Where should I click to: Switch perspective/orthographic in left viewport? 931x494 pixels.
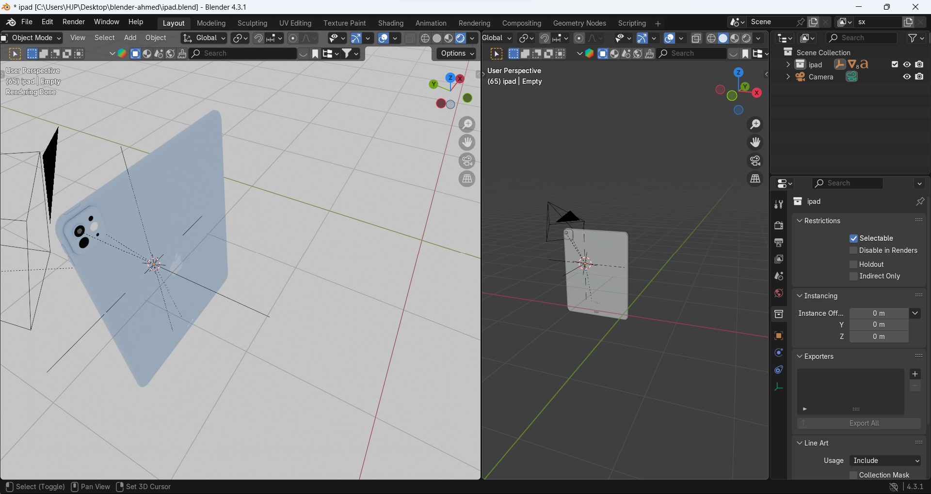pos(467,179)
